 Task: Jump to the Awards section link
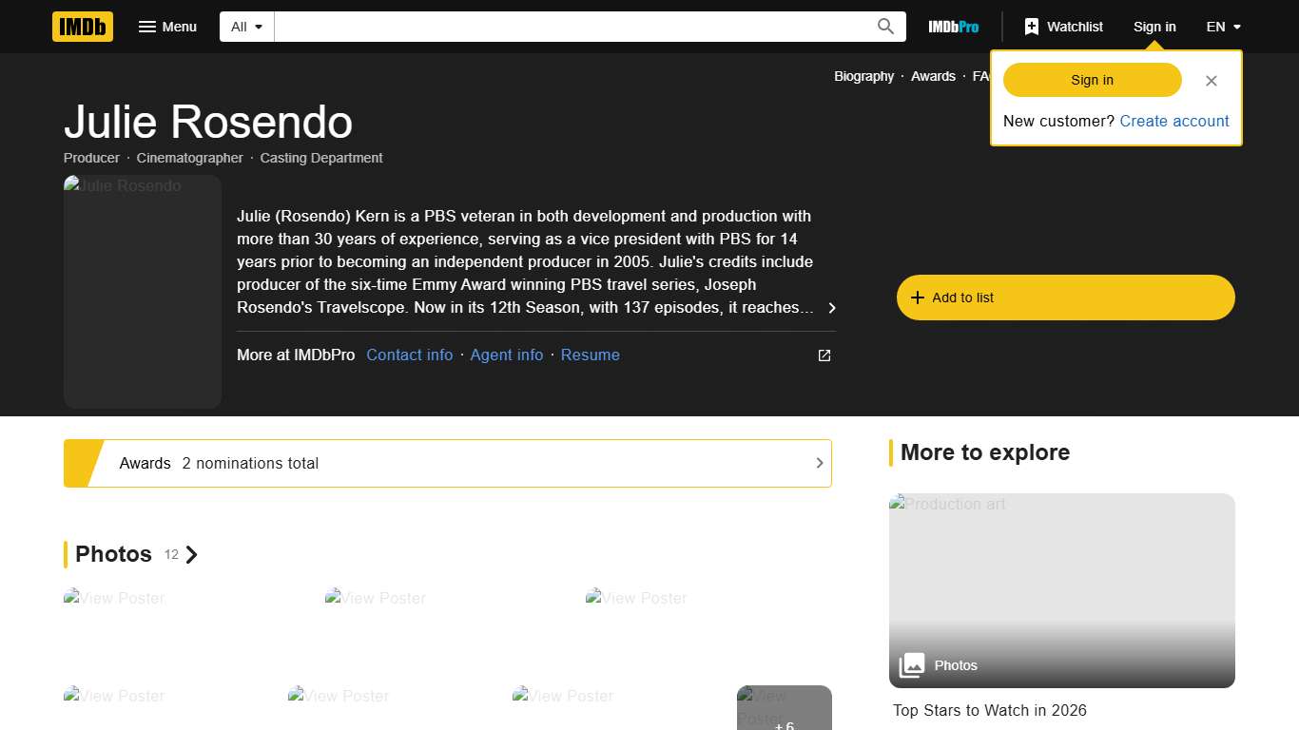(x=933, y=76)
